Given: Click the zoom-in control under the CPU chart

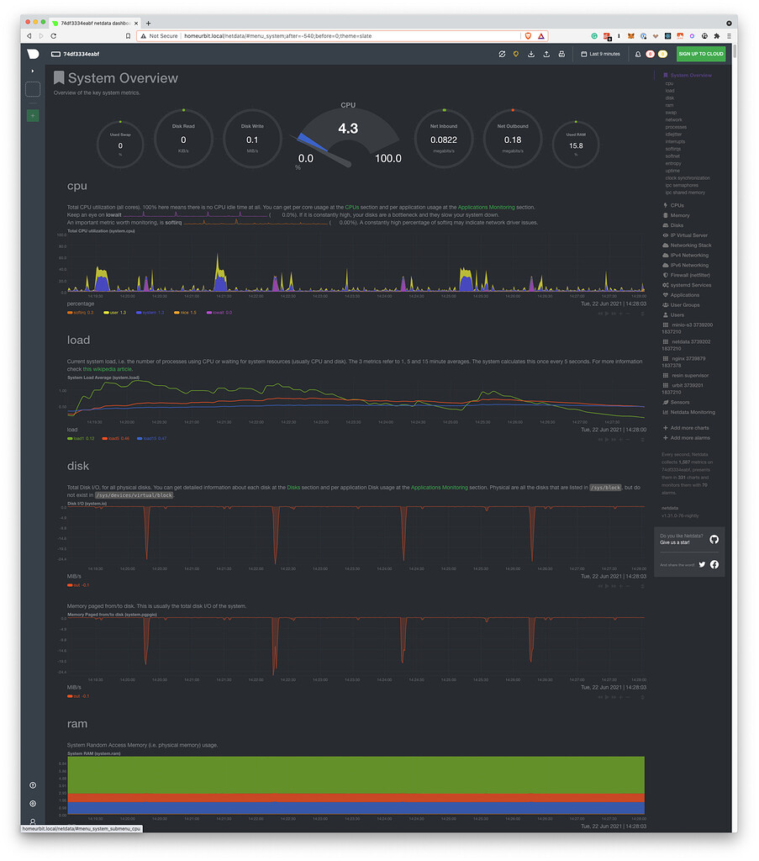Looking at the screenshot, I should tap(619, 314).
